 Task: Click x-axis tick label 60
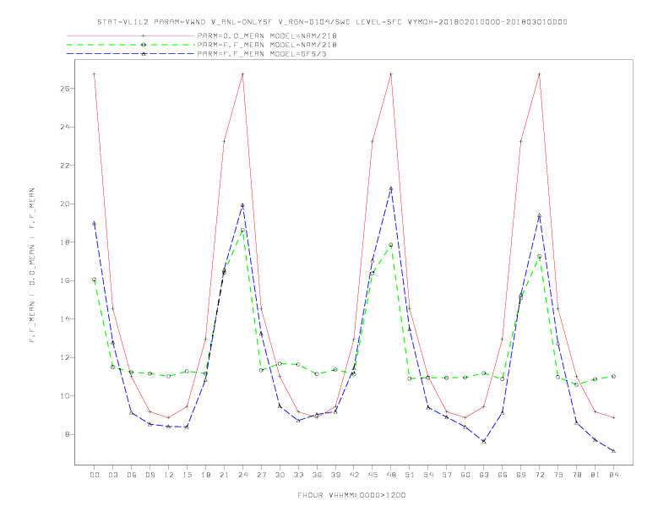point(465,475)
